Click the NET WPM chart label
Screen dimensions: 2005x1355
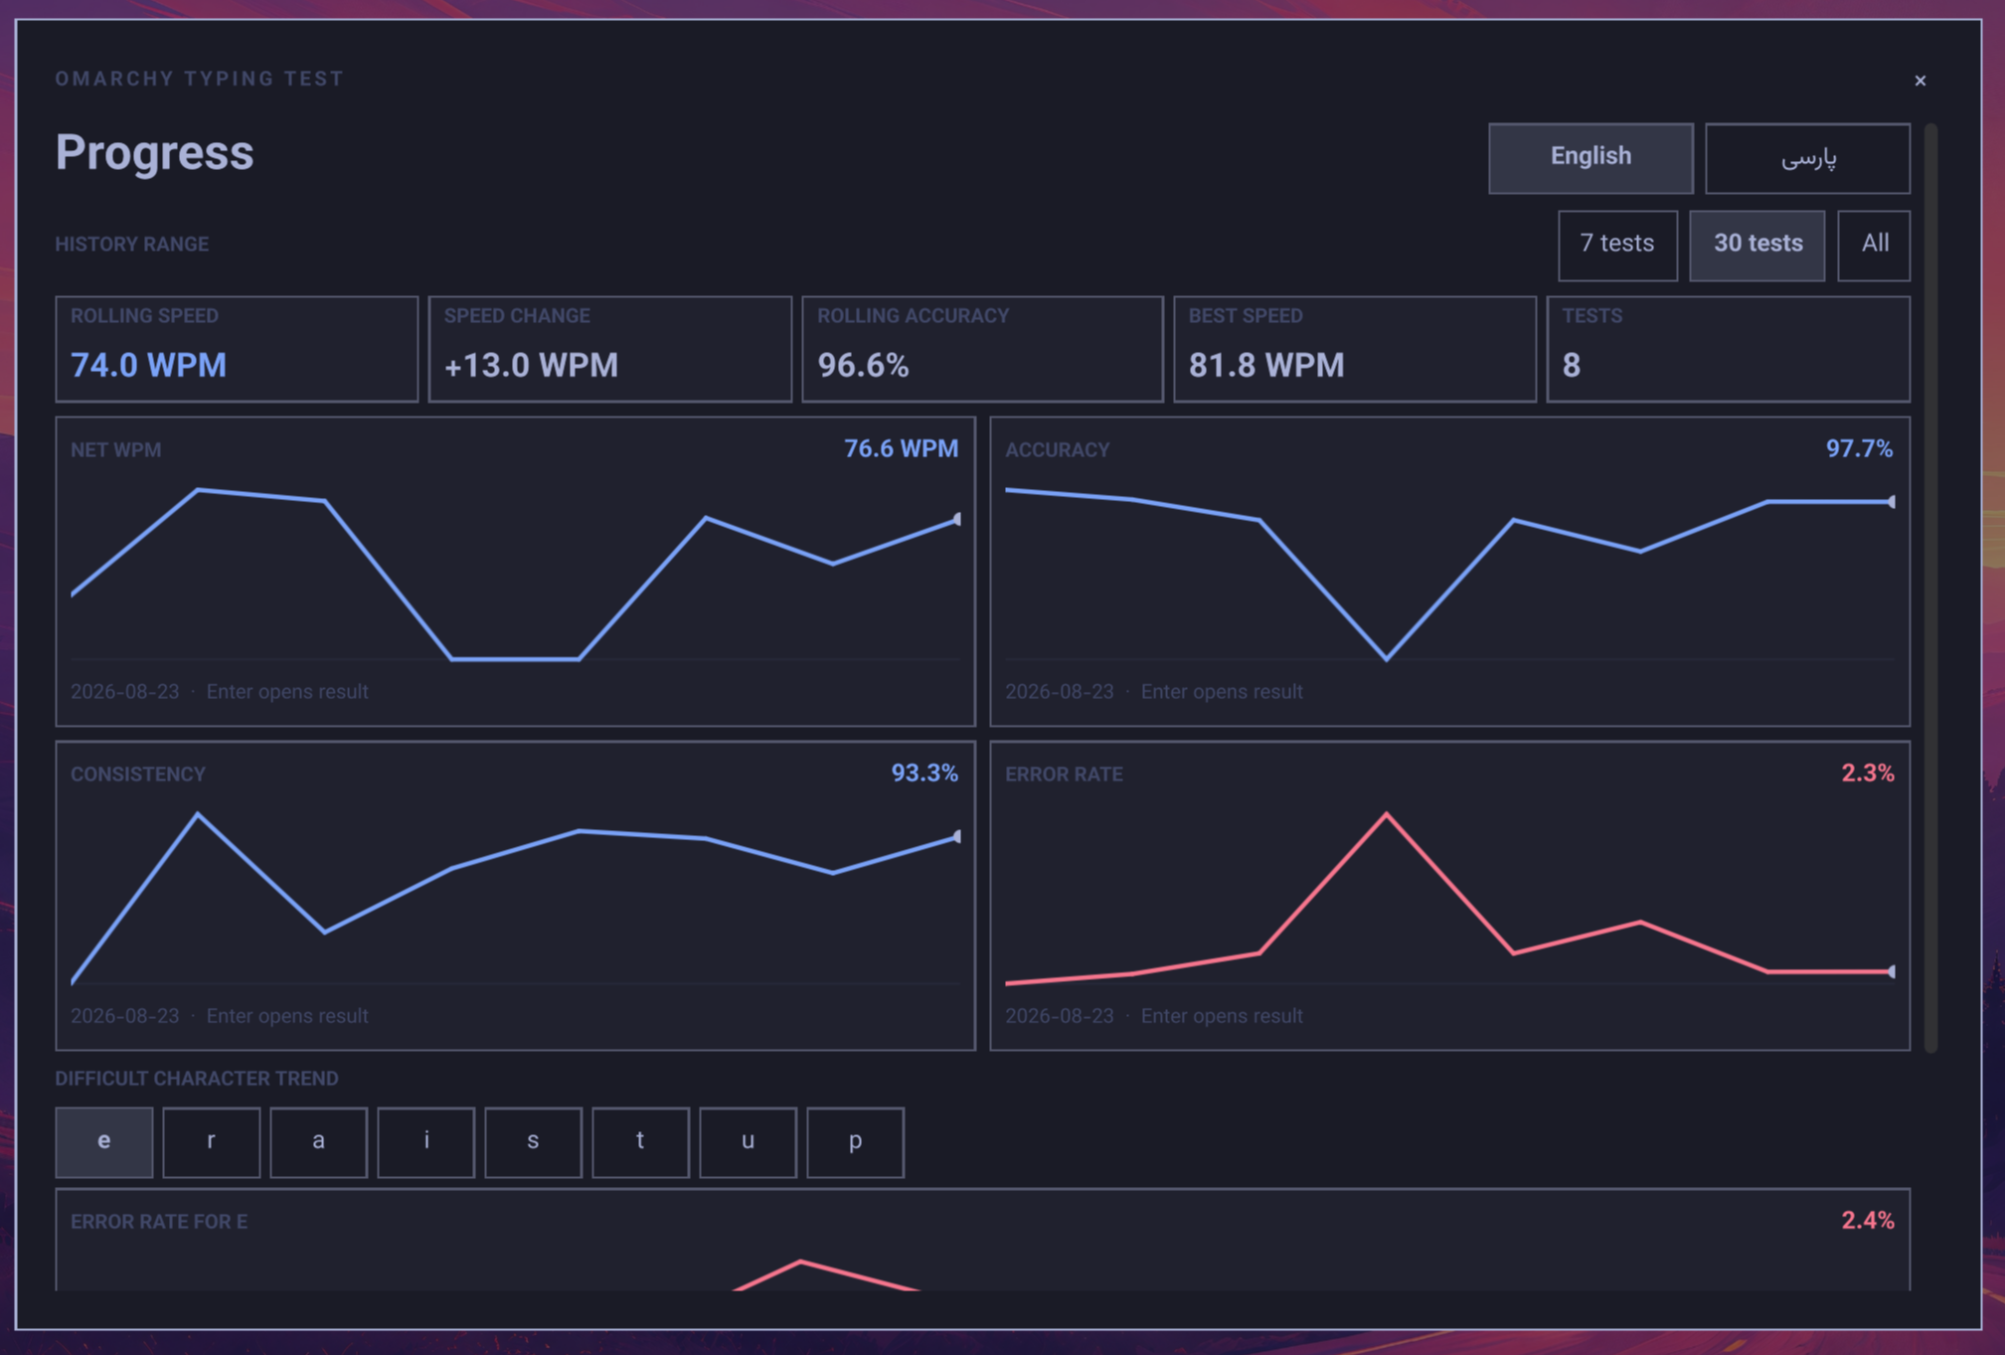coord(116,450)
